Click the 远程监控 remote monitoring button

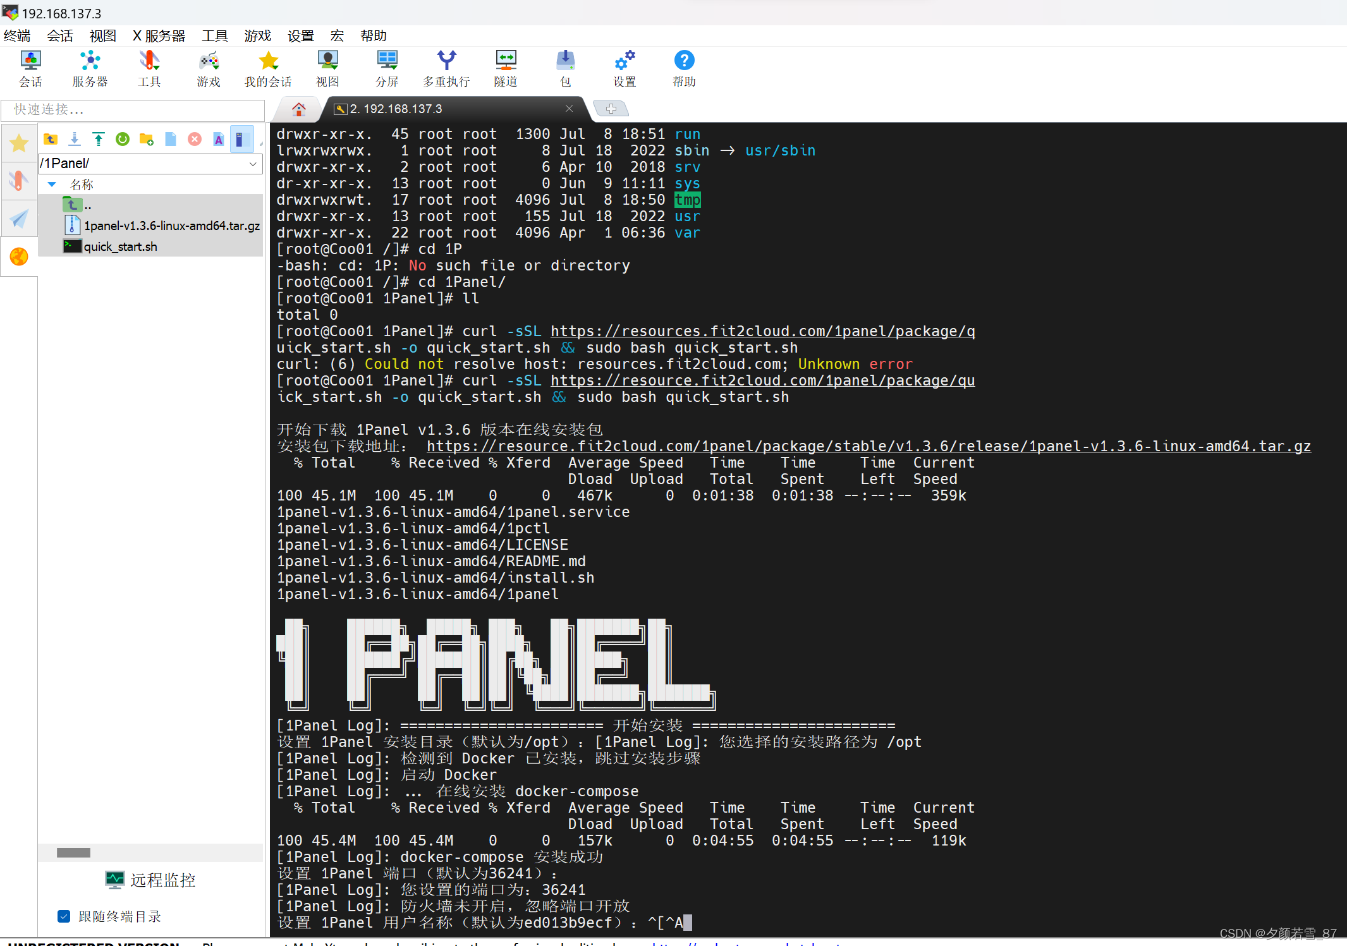[150, 880]
